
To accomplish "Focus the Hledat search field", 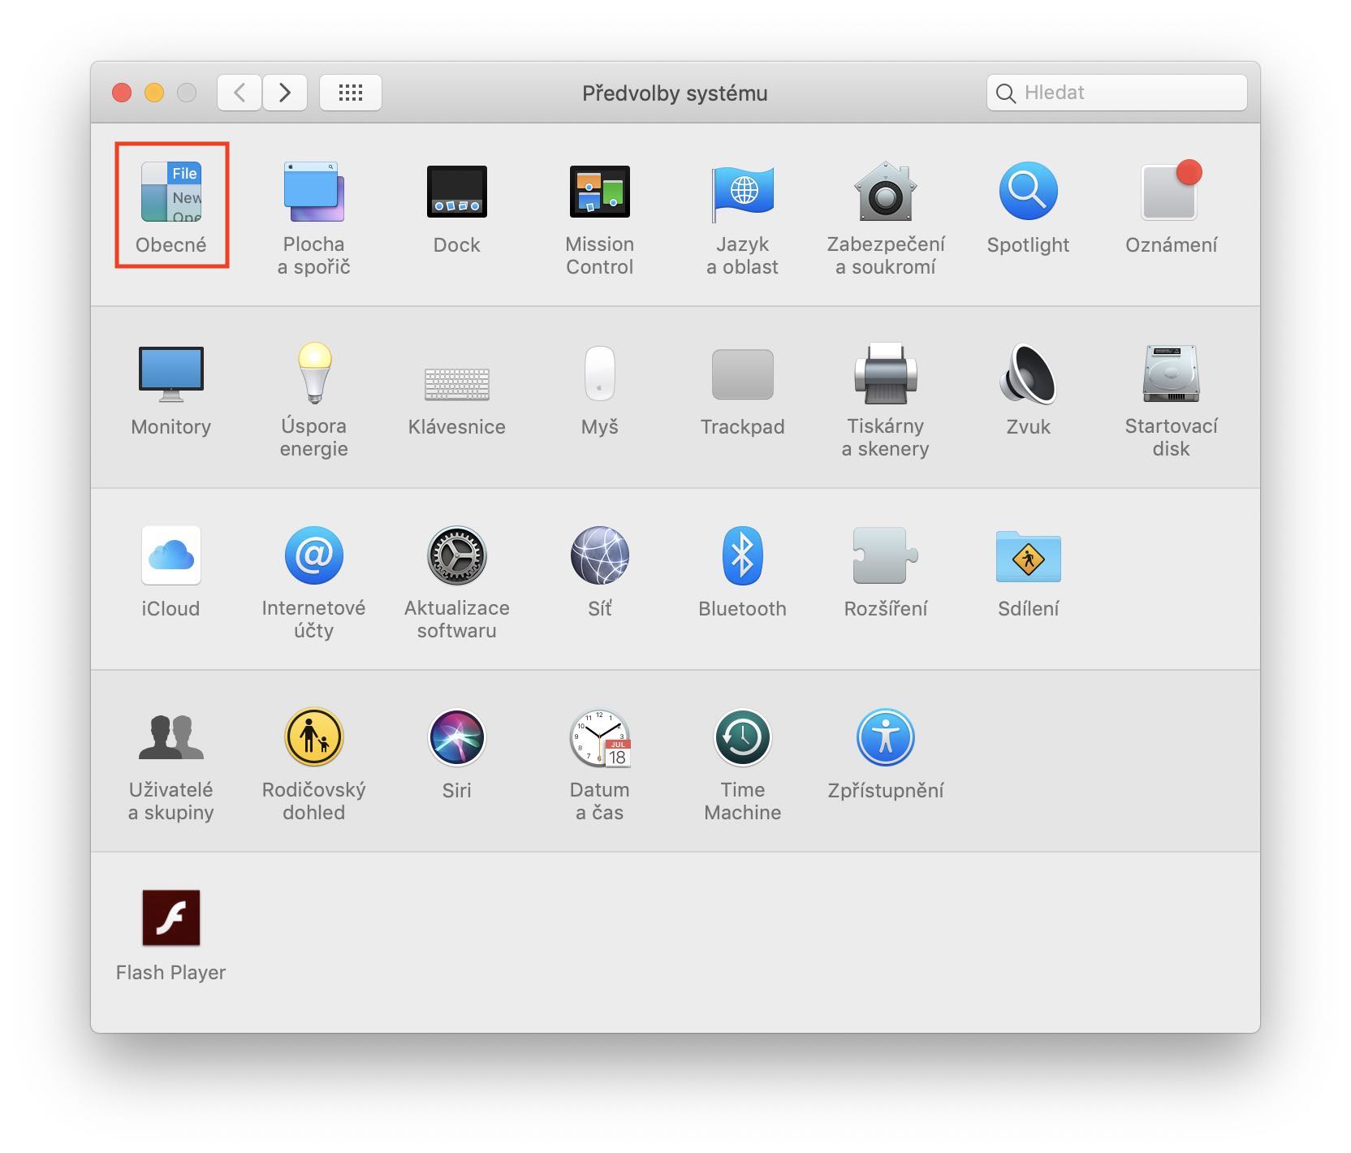I will tap(1117, 93).
